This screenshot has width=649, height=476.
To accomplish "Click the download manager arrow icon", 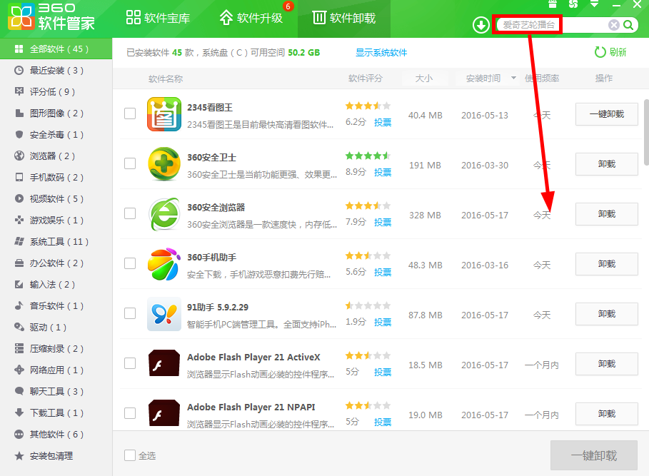I will [481, 26].
